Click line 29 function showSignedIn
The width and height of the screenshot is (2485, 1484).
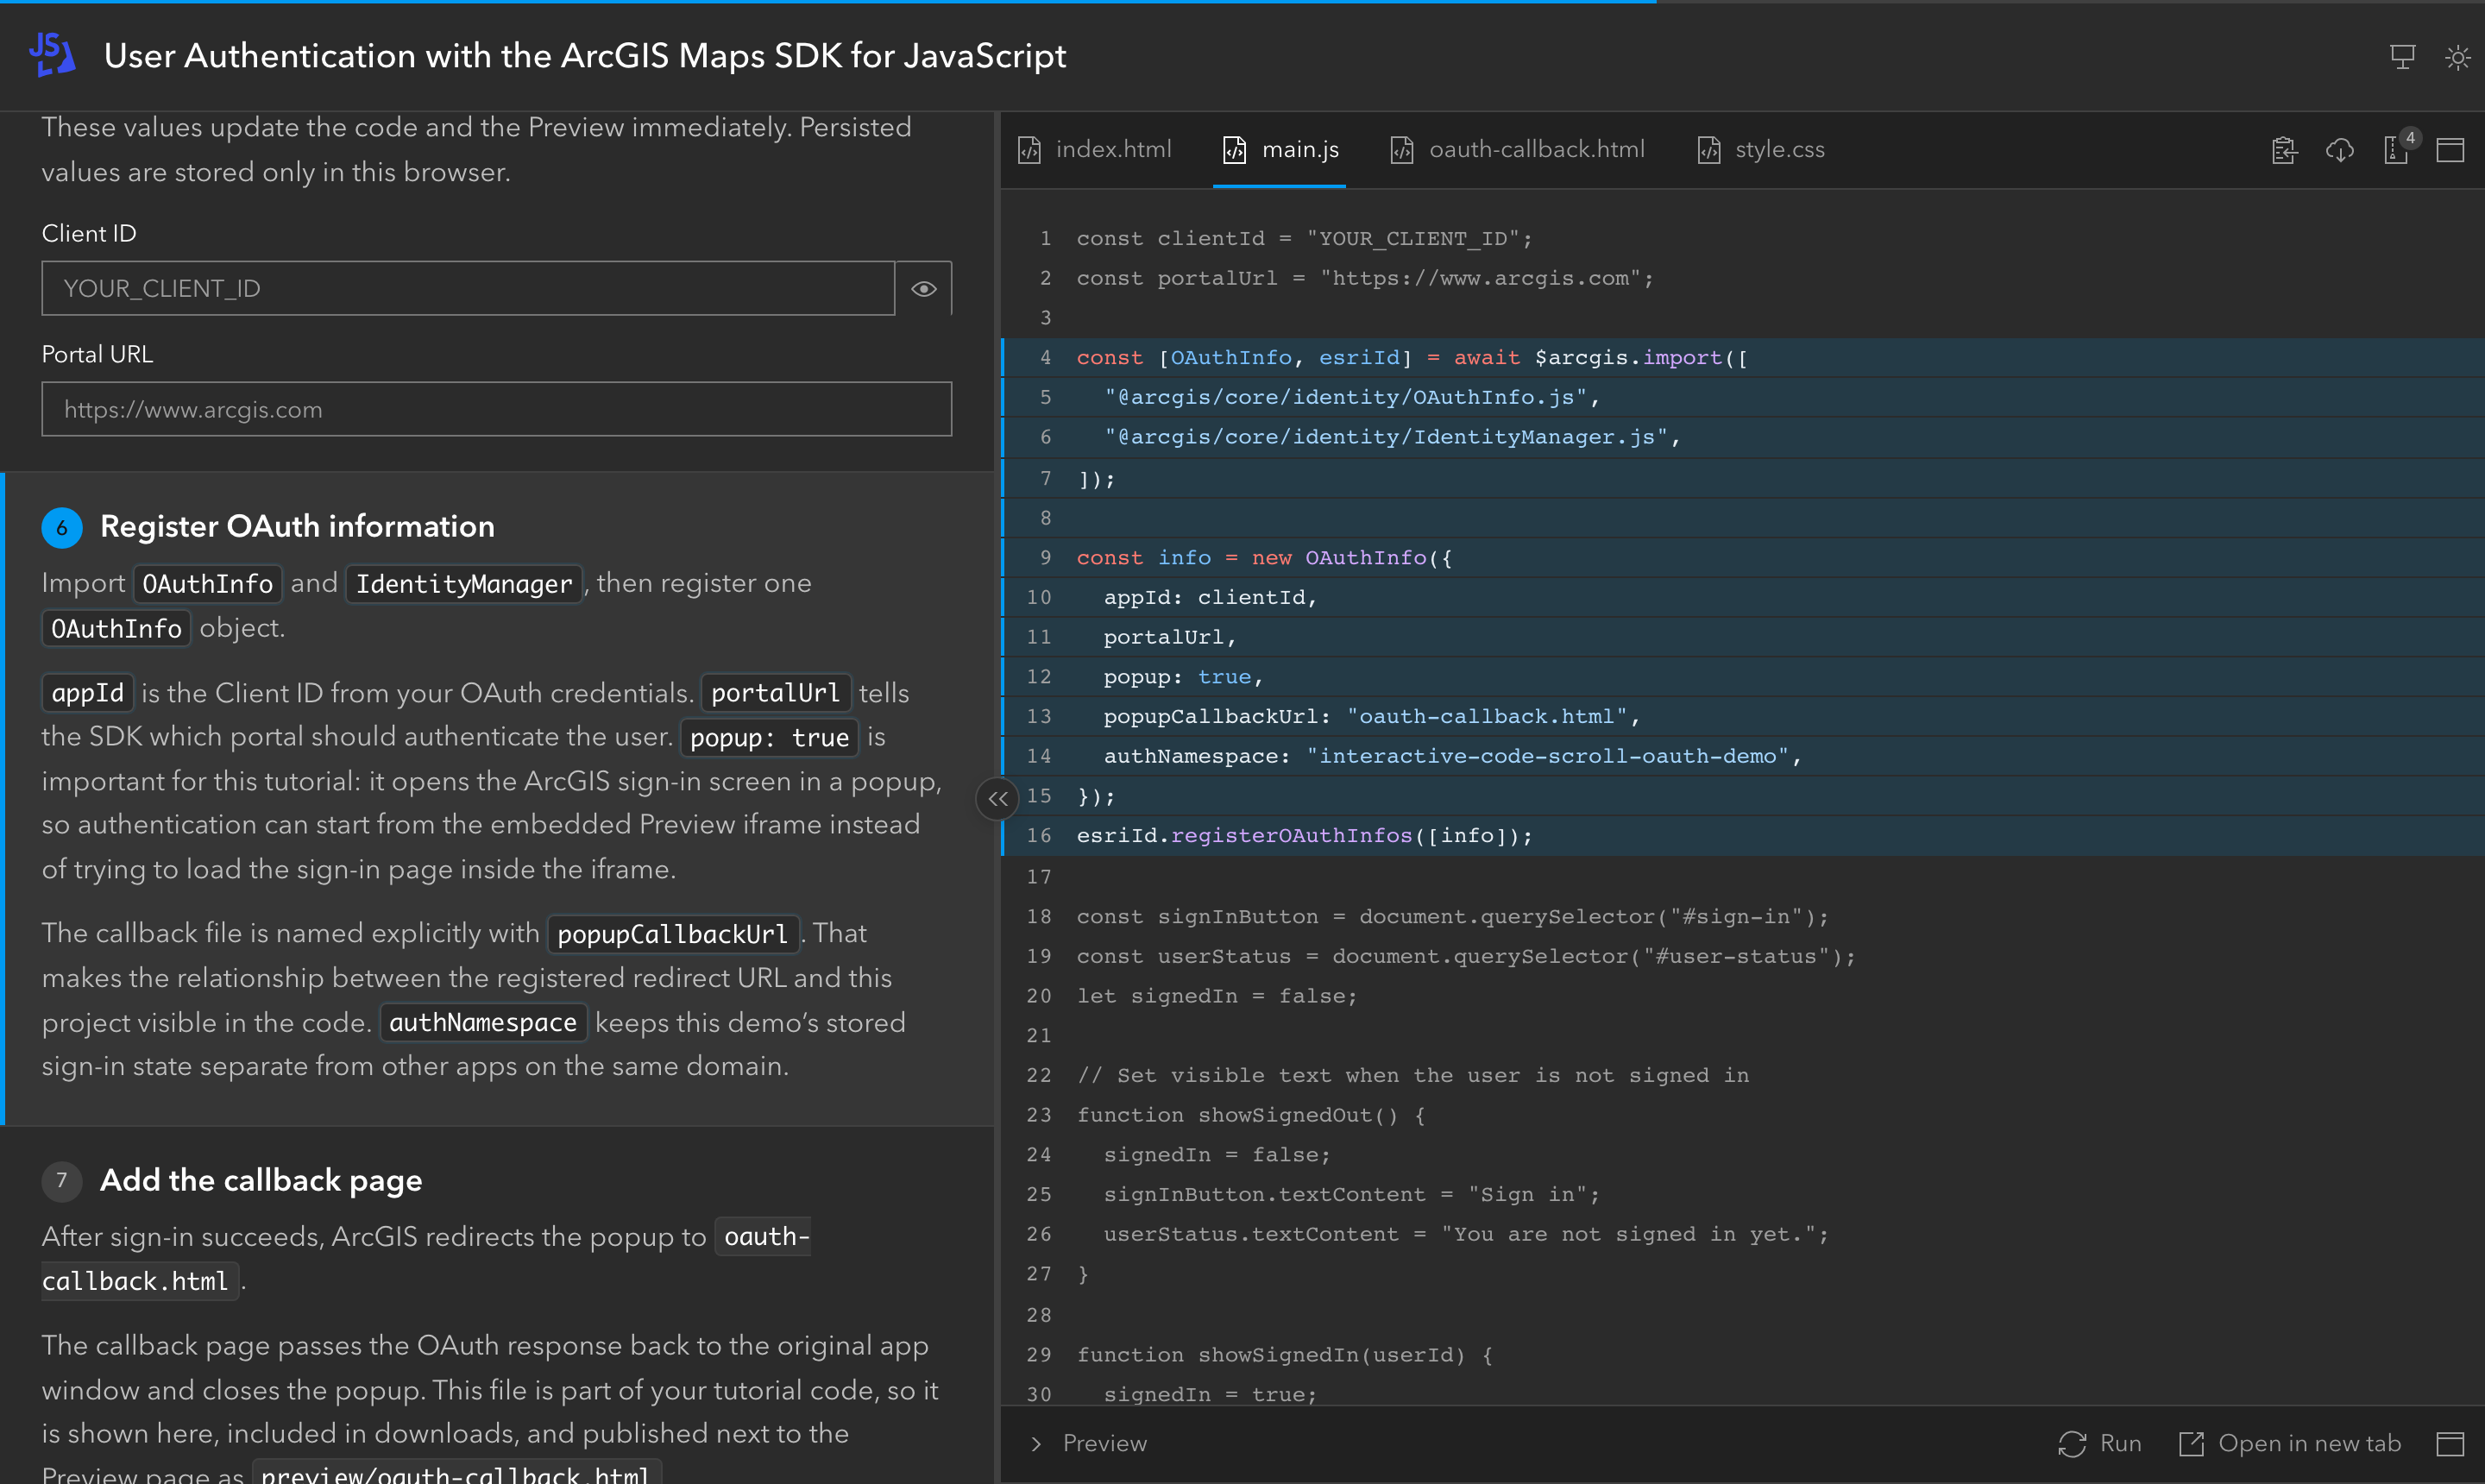1284,1354
